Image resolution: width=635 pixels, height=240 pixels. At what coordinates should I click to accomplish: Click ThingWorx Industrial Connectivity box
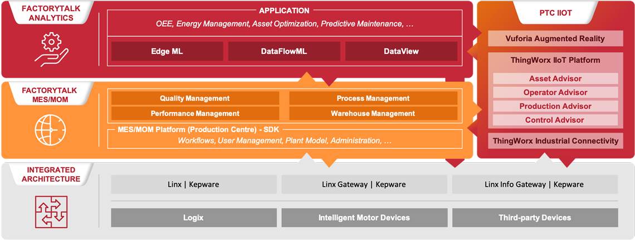555,141
